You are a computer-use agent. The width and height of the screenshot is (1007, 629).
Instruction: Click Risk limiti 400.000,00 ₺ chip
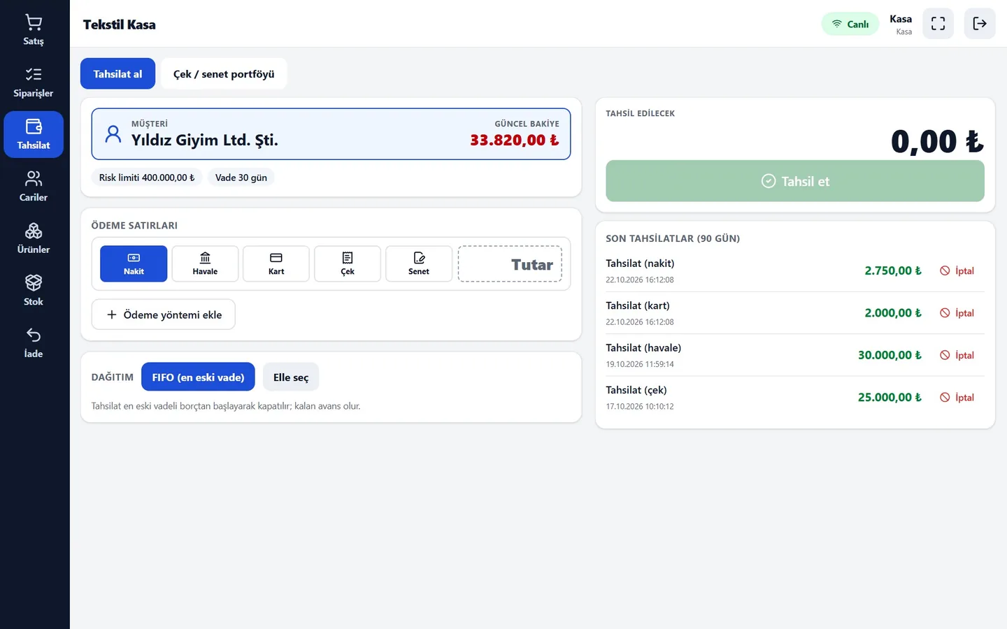coord(147,178)
